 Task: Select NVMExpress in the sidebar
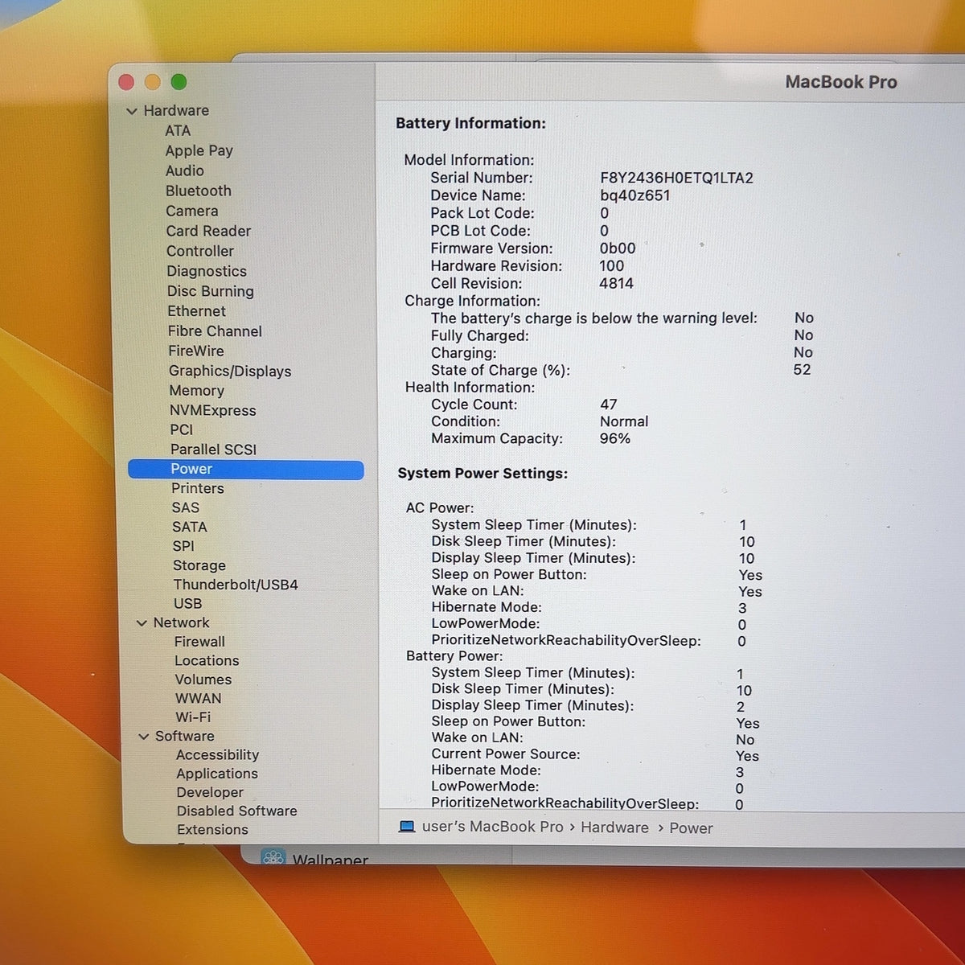tap(213, 410)
